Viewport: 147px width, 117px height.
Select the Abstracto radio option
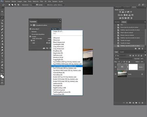click(30, 32)
